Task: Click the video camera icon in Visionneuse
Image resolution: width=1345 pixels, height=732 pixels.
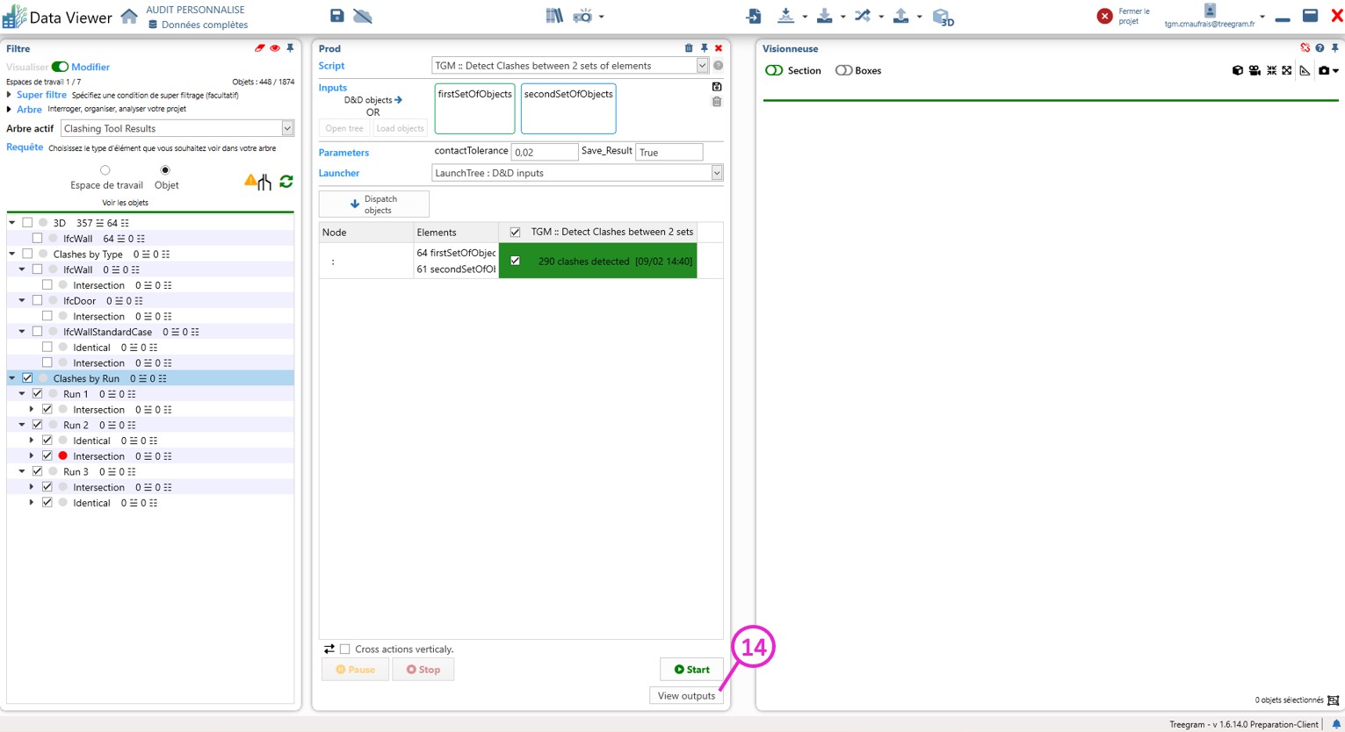Action: (1255, 70)
